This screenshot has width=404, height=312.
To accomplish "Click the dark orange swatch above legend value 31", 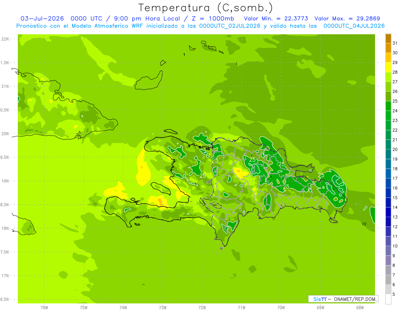I will (388, 38).
